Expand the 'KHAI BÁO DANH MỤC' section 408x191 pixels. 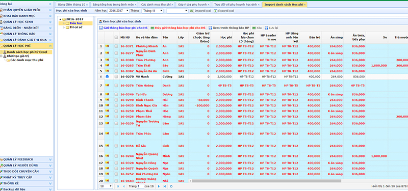point(50,16)
